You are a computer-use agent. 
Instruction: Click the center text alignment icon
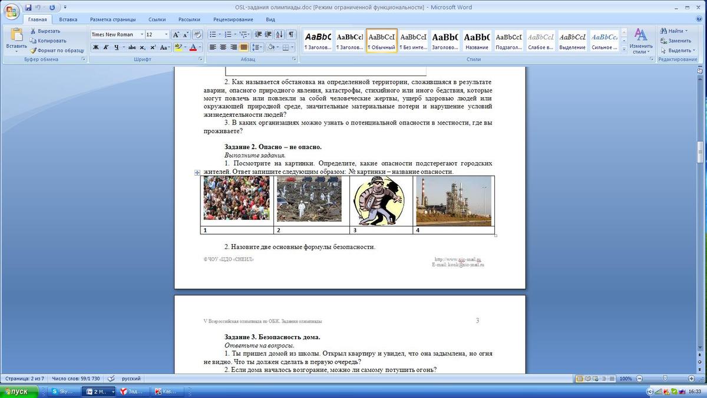click(223, 47)
